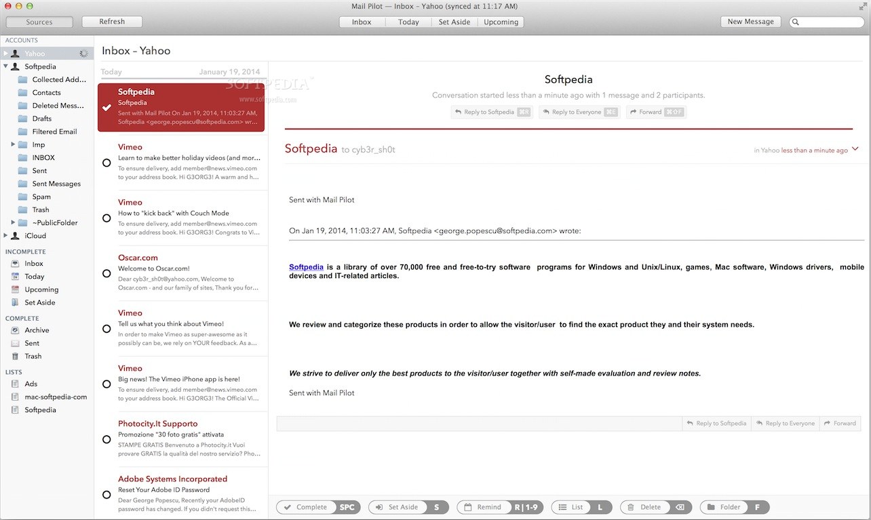The width and height of the screenshot is (871, 520).
Task: Toggle the Sources sidebar button
Action: tap(39, 22)
